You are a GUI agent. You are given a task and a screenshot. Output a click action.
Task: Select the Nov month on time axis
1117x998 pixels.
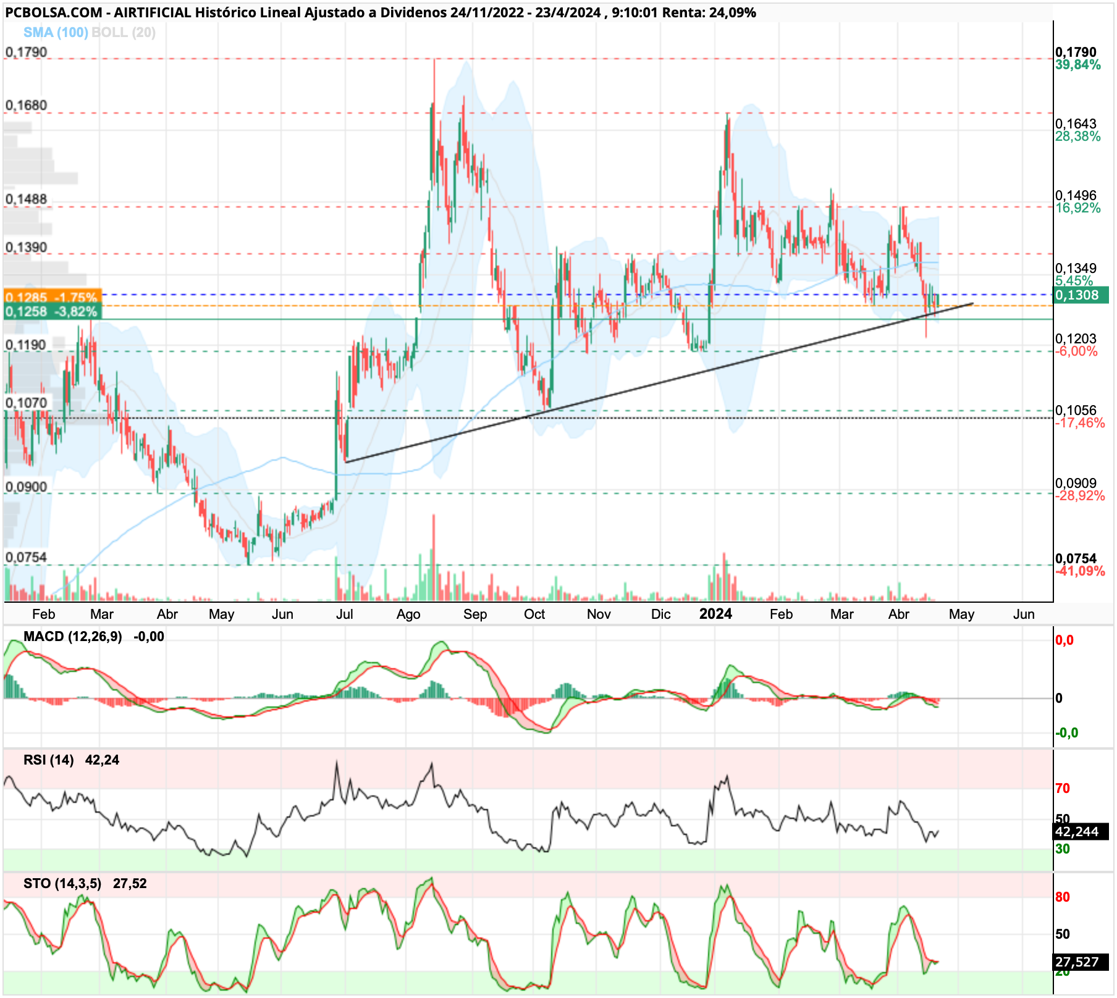coord(598,614)
